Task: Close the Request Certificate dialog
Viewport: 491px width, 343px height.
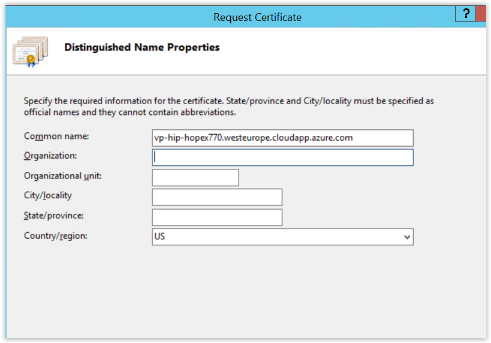Action: point(481,14)
